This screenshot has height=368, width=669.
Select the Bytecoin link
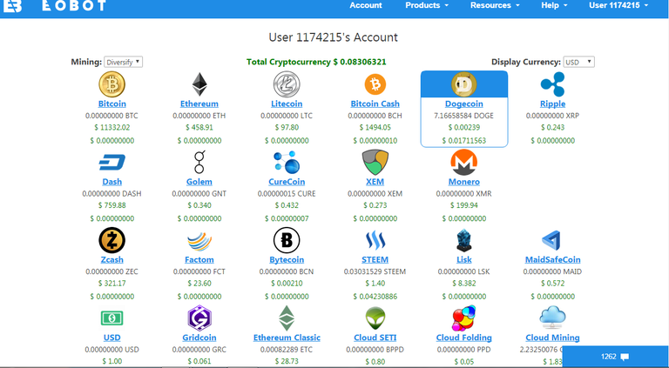[x=287, y=260]
